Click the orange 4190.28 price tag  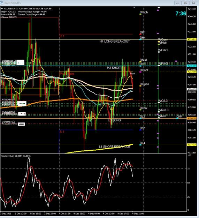pos(192,118)
